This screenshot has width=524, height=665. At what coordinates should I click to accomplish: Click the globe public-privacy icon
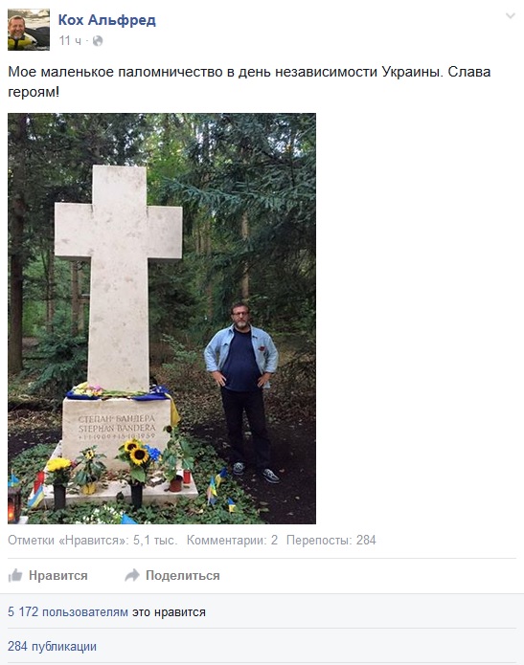[x=98, y=41]
